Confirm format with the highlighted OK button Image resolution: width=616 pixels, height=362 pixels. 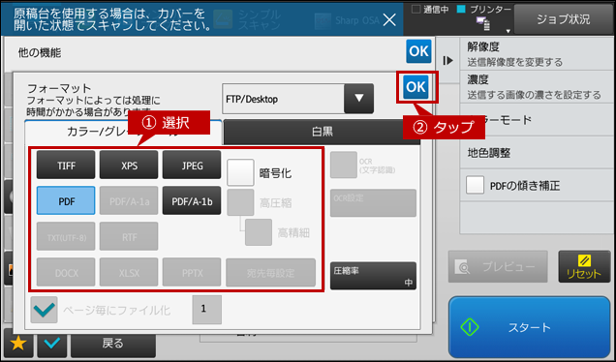(416, 87)
